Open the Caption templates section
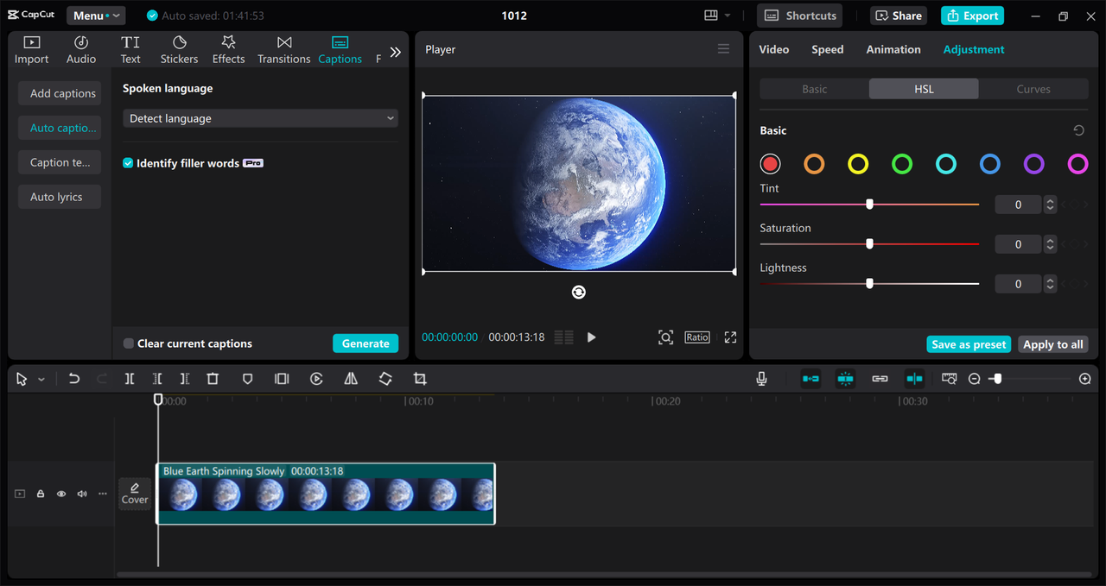This screenshot has width=1106, height=586. pyautogui.click(x=60, y=162)
